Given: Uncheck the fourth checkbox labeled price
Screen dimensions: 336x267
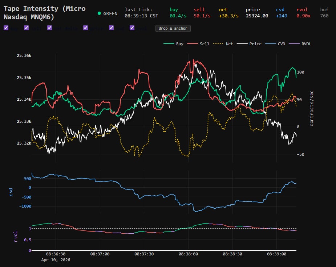Looking at the screenshot, I should tap(85, 28).
